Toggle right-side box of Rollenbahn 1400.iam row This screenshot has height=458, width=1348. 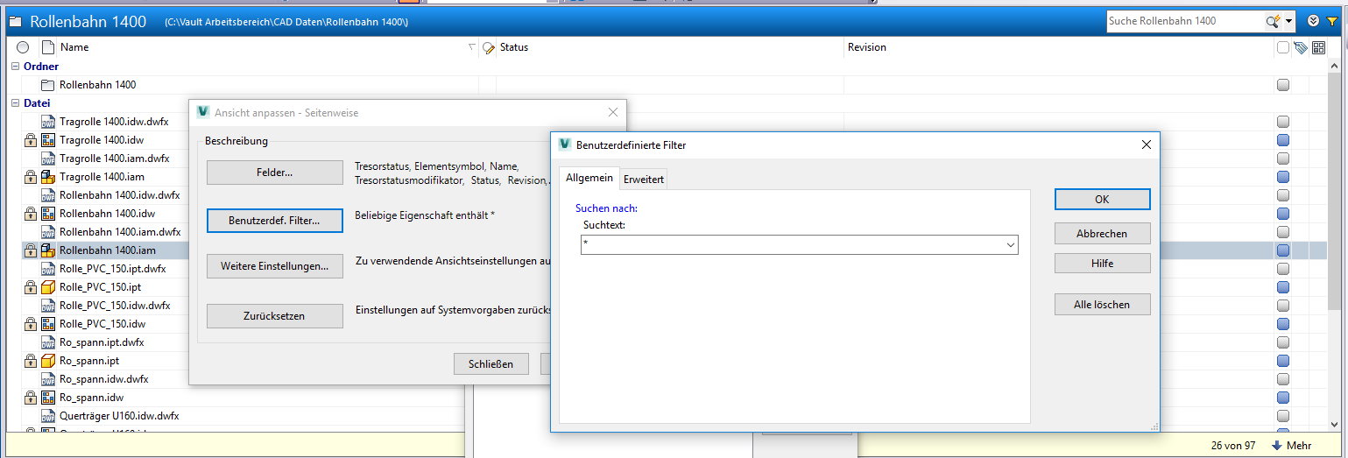1283,250
